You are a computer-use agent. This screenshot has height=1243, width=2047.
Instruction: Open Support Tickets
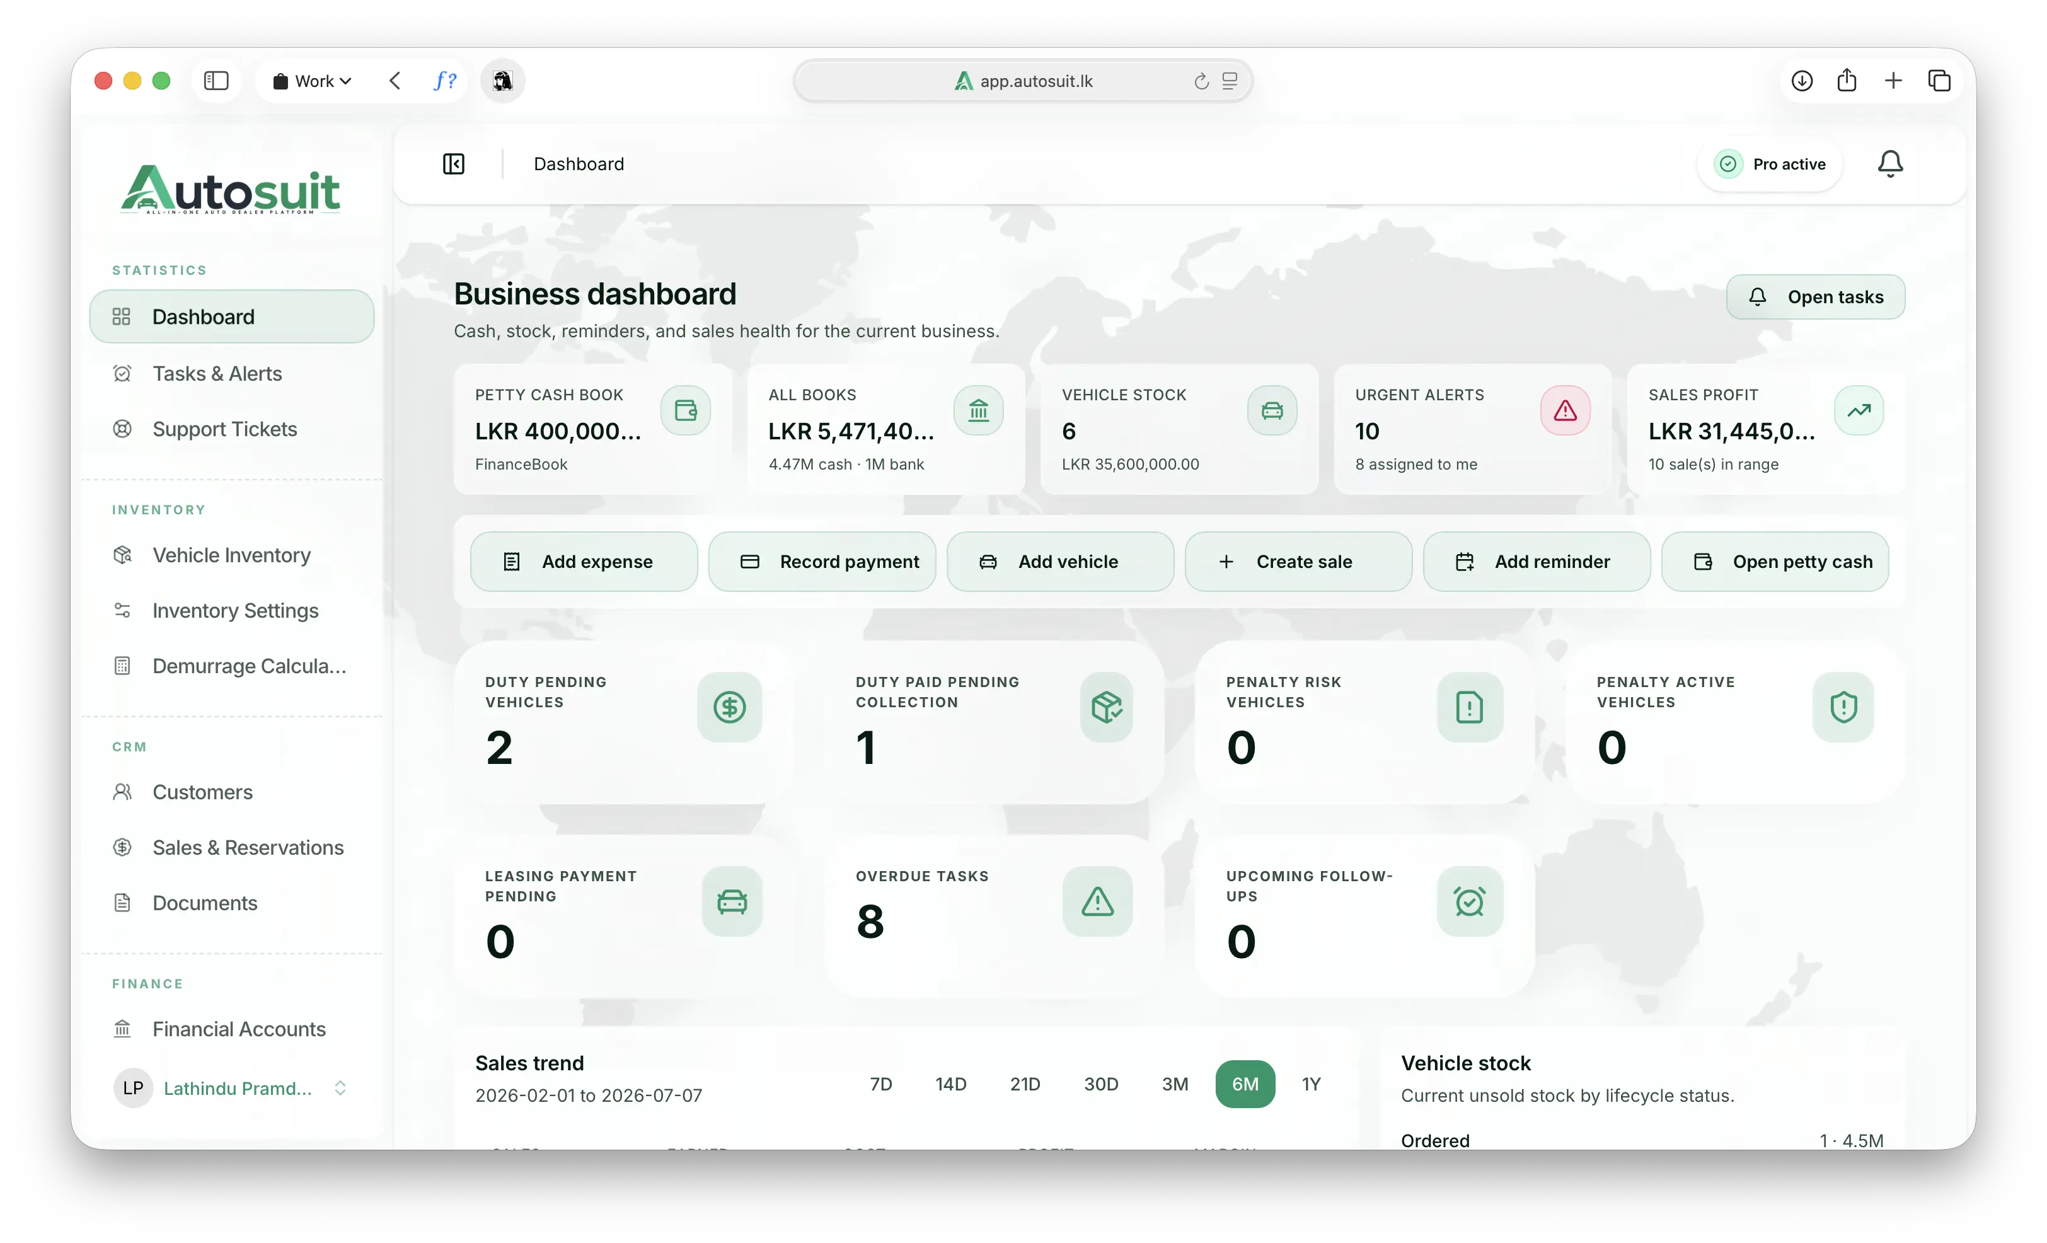231,429
